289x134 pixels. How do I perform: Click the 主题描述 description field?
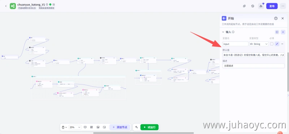point(254,66)
